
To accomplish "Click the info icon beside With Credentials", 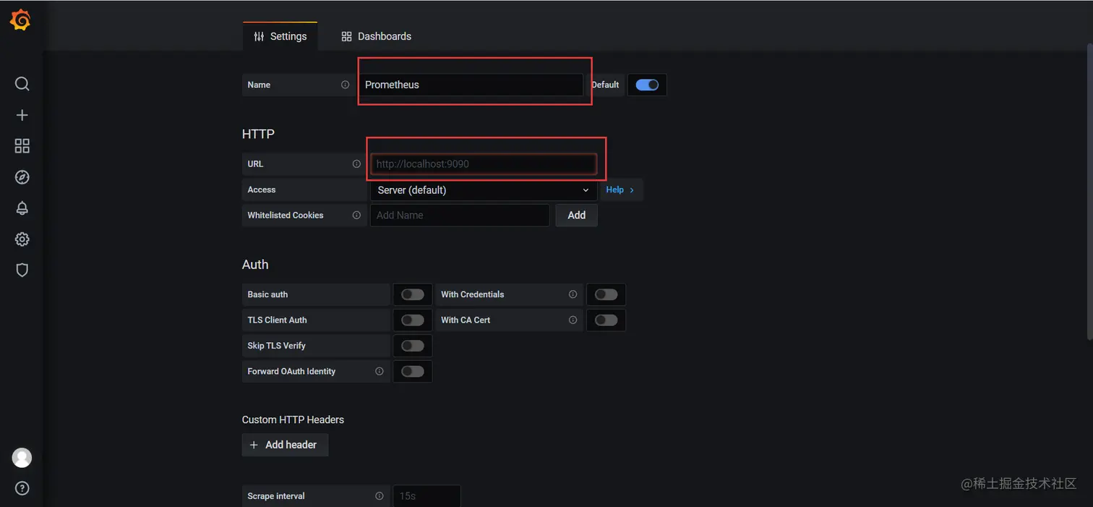I will [x=573, y=294].
